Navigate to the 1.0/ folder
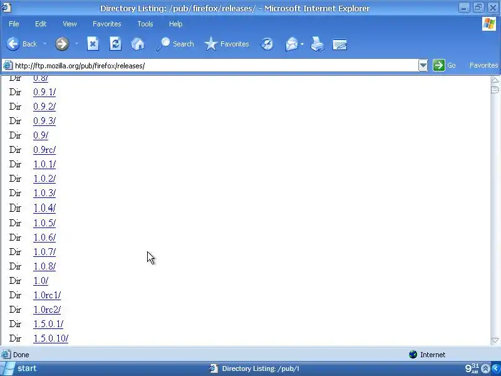This screenshot has width=501, height=376. (x=41, y=280)
